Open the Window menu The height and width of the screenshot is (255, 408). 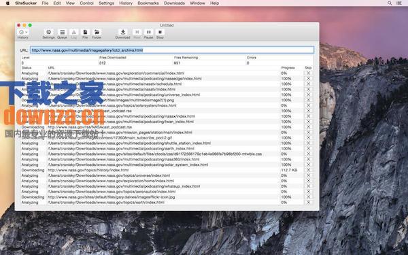(x=197, y=3)
